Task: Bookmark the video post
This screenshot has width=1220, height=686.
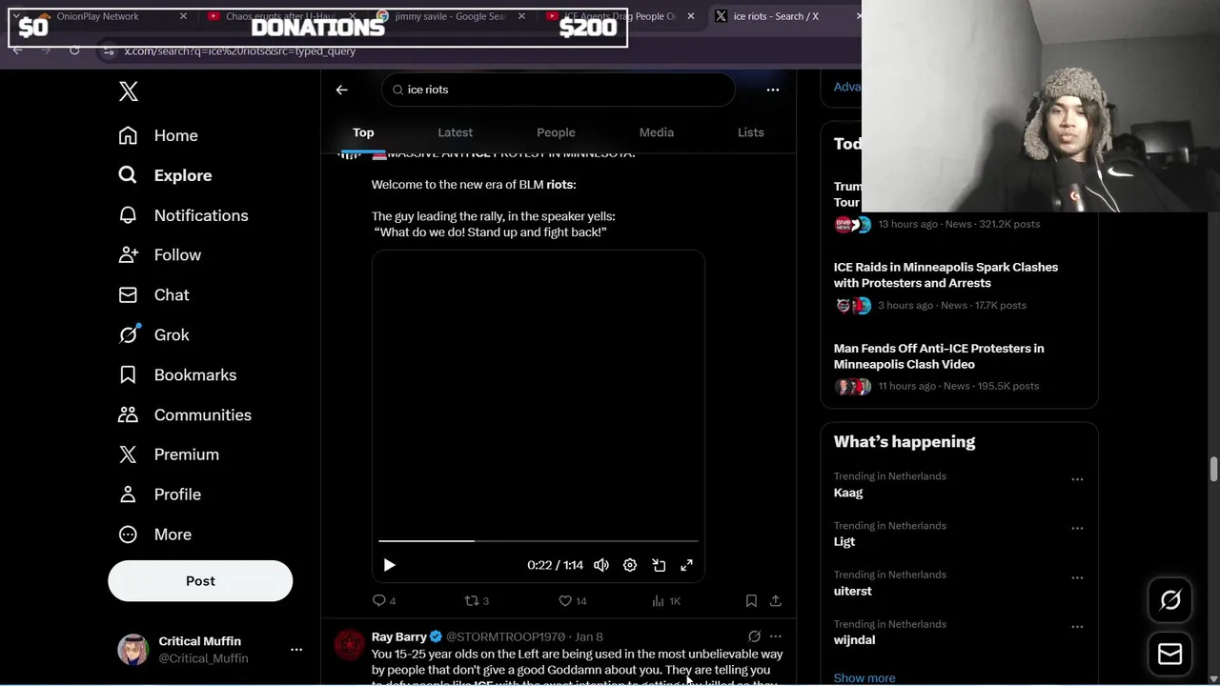Action: [751, 601]
